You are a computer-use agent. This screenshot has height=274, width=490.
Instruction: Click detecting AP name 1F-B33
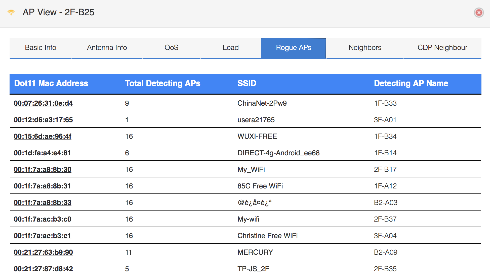coord(385,103)
